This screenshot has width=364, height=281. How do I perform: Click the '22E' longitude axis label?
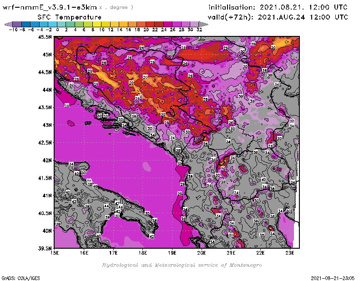point(260,253)
